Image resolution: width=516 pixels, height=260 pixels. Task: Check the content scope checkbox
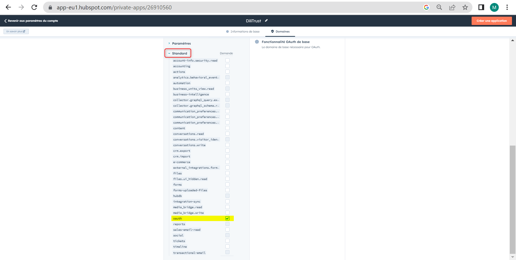227,128
